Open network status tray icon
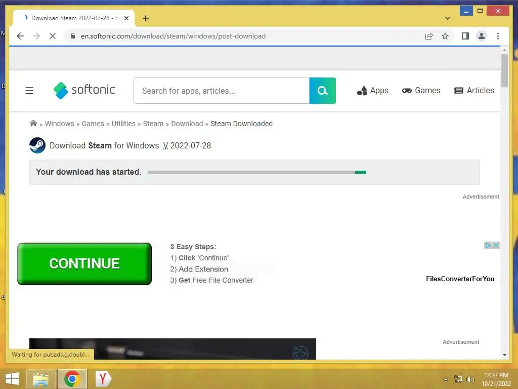This screenshot has height=389, width=518. click(x=458, y=379)
